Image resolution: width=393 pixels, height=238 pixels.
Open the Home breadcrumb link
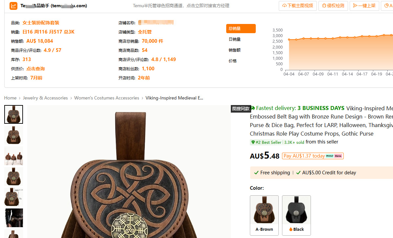(x=10, y=98)
